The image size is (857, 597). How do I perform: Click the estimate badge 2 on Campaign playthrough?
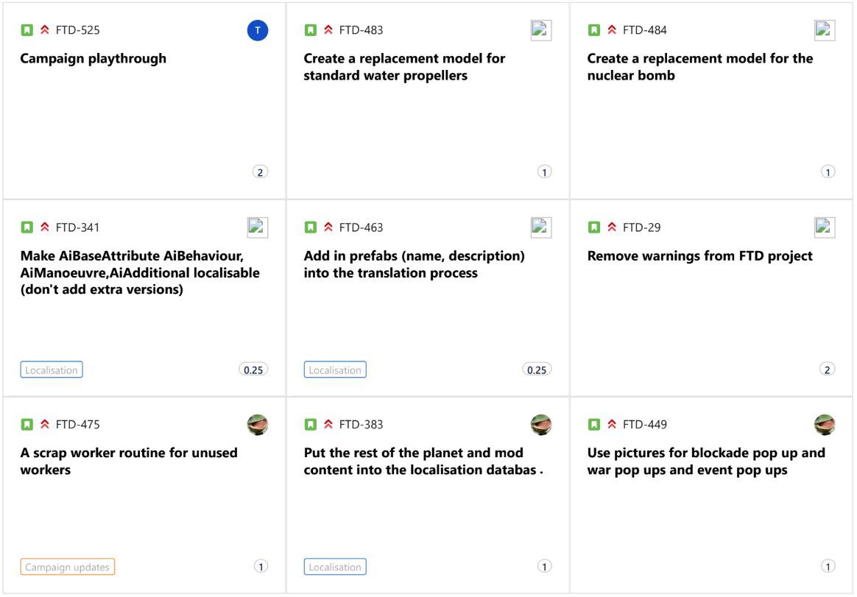(260, 172)
